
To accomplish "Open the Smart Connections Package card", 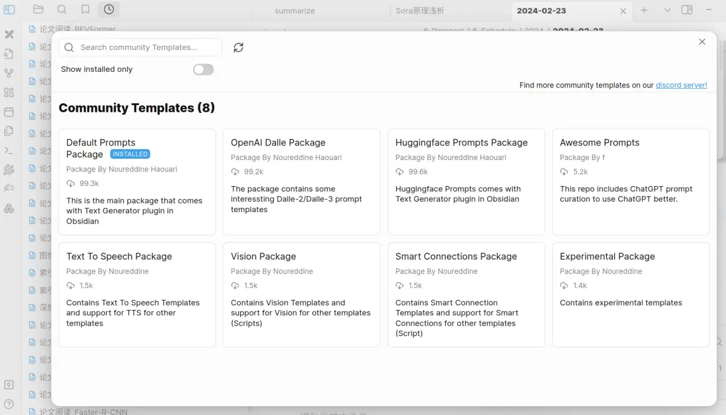I will [466, 295].
